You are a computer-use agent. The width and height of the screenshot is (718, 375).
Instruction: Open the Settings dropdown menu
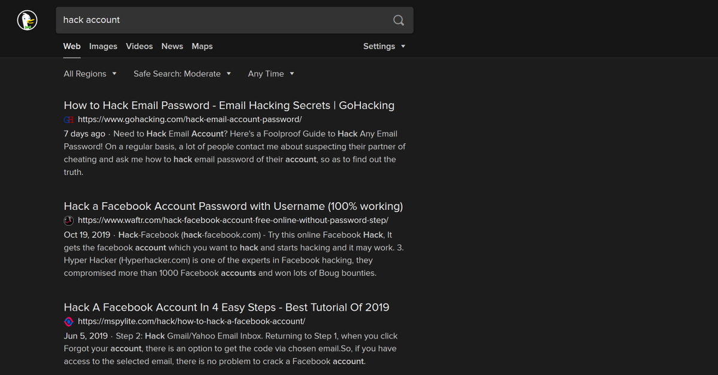[x=384, y=46]
